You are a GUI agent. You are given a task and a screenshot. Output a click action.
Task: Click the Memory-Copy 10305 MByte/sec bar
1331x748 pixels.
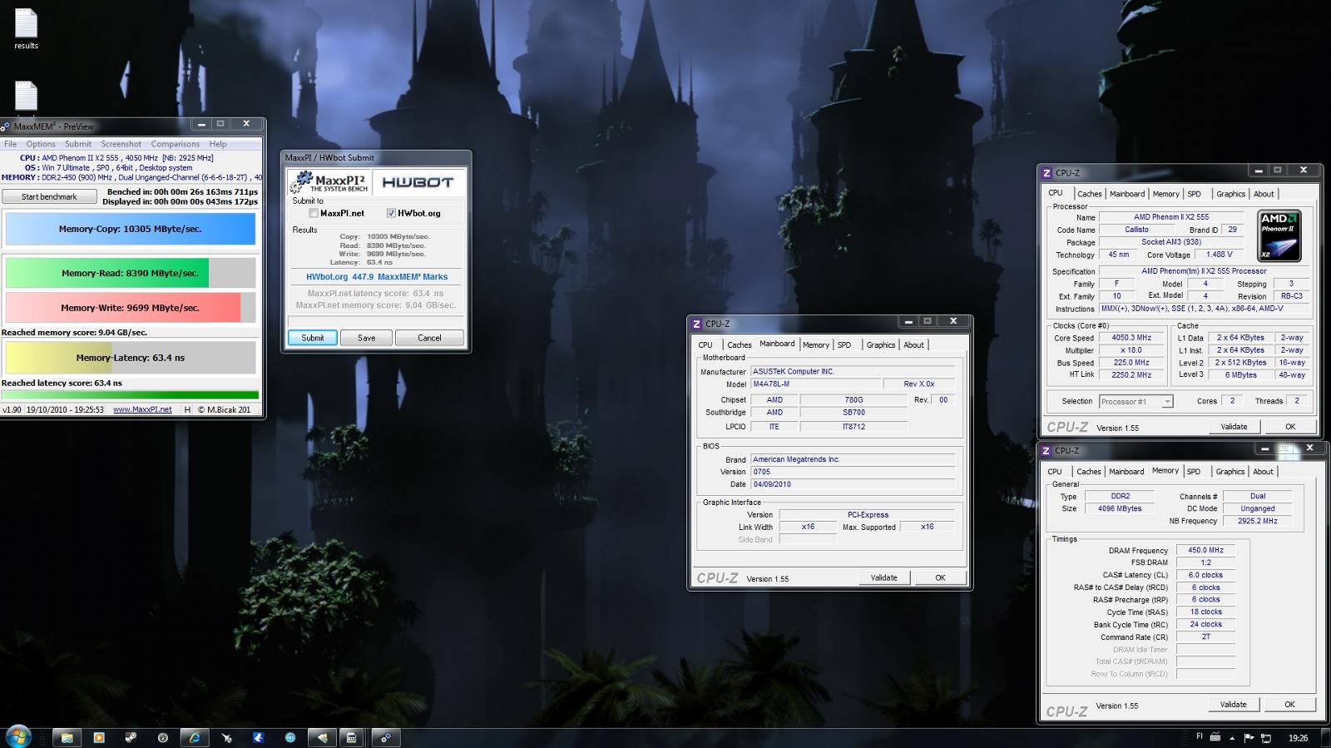(x=131, y=229)
